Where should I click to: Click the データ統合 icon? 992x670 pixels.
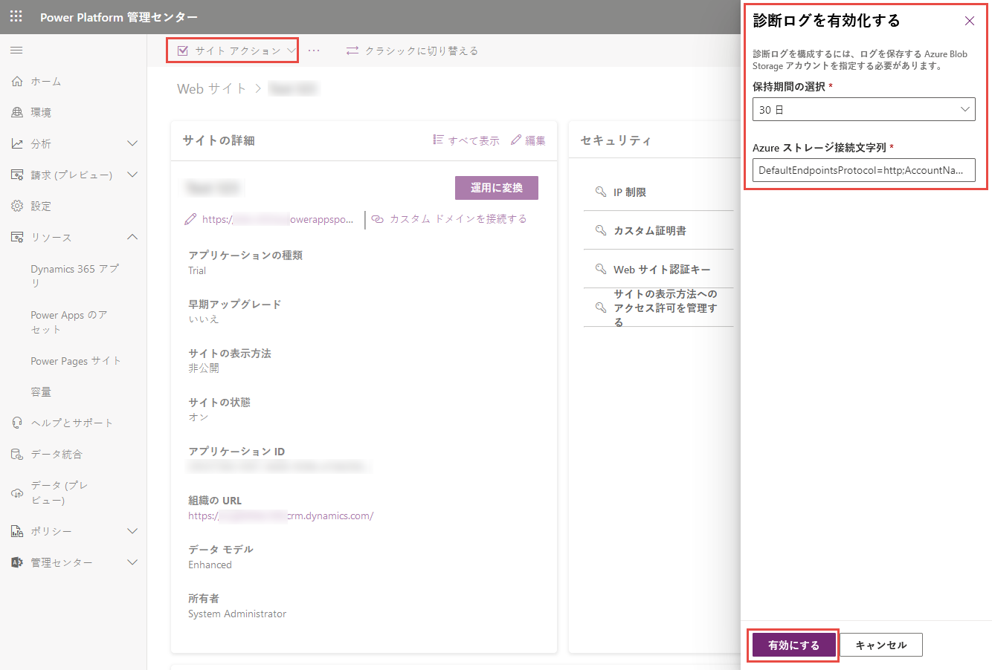coord(17,454)
